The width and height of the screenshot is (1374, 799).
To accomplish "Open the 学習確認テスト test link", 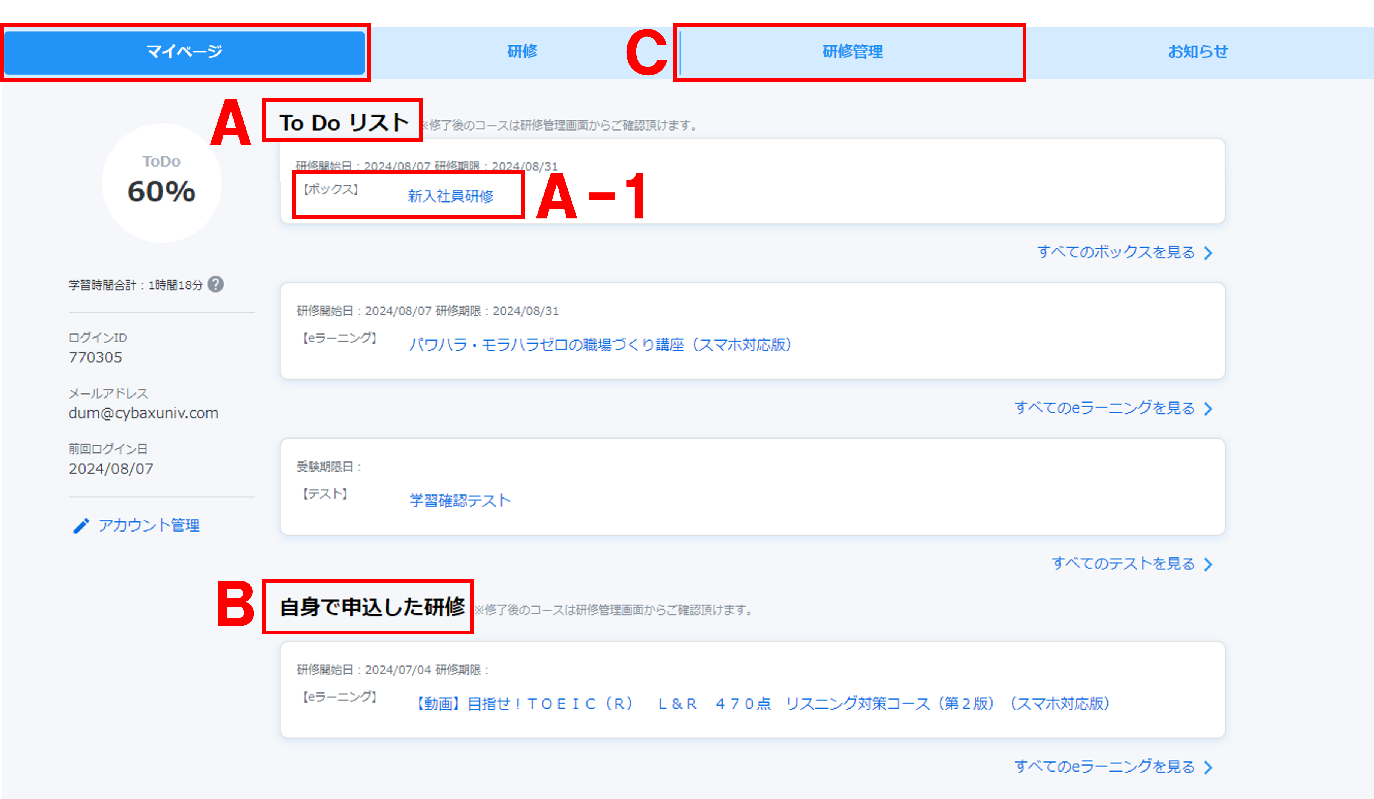I will pos(460,500).
